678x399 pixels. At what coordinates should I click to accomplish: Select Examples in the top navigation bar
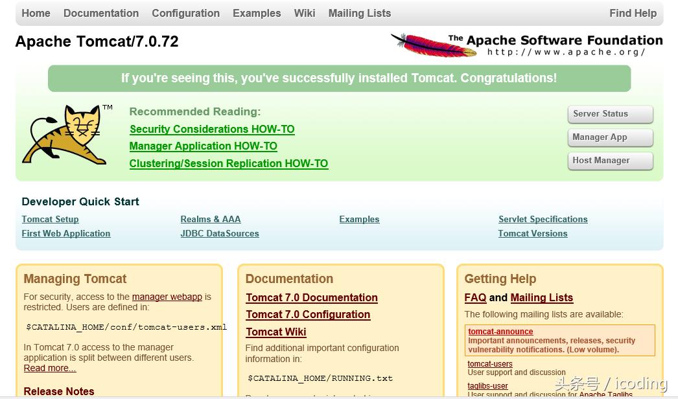click(x=257, y=14)
